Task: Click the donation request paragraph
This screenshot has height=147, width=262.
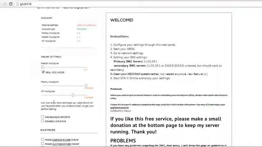Action: tap(165, 125)
